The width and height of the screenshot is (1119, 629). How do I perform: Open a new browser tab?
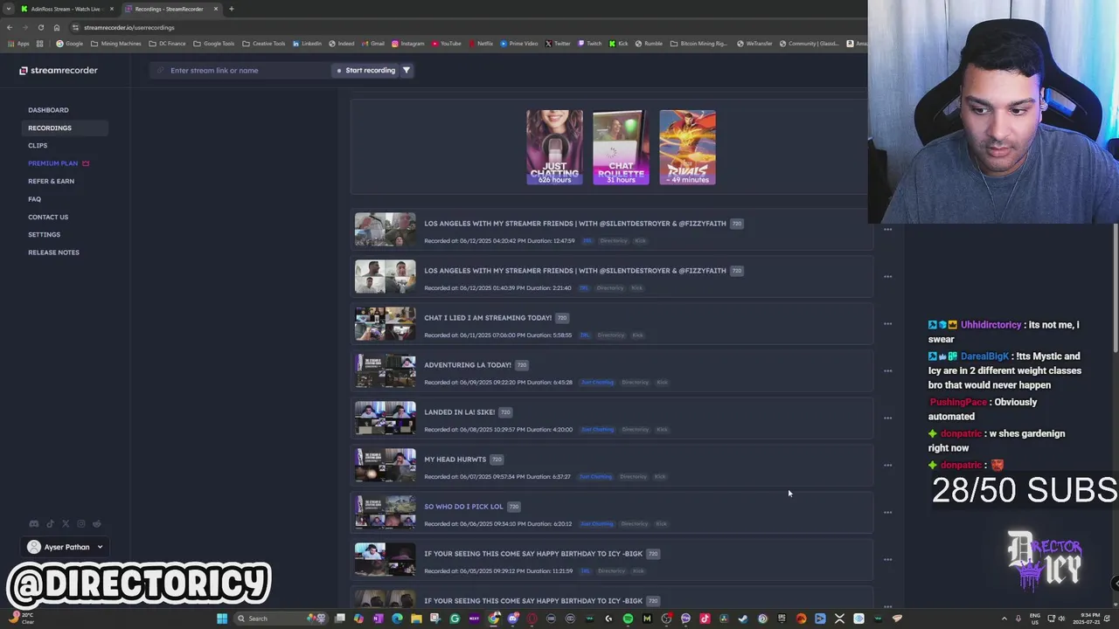click(232, 9)
